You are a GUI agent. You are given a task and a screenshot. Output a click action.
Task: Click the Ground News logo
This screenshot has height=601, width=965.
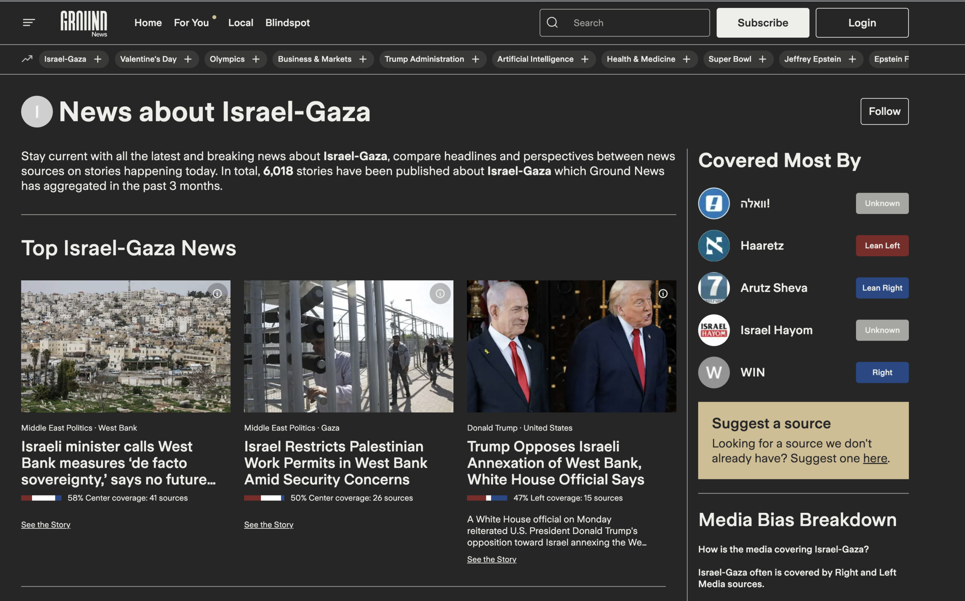point(84,23)
